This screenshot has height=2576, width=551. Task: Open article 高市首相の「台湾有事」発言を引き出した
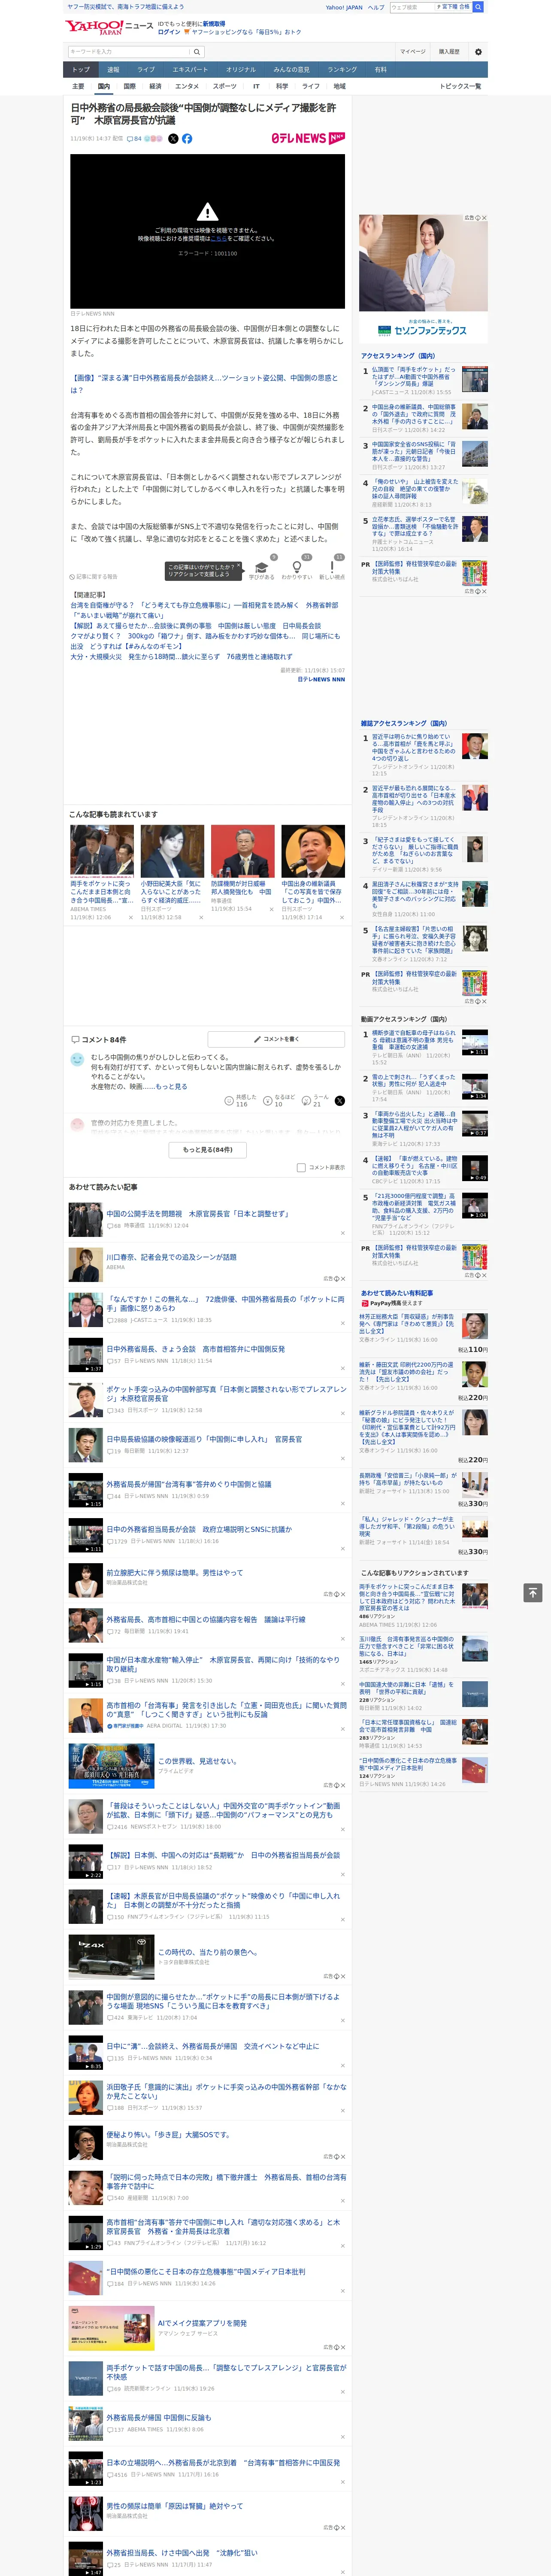(x=226, y=1709)
